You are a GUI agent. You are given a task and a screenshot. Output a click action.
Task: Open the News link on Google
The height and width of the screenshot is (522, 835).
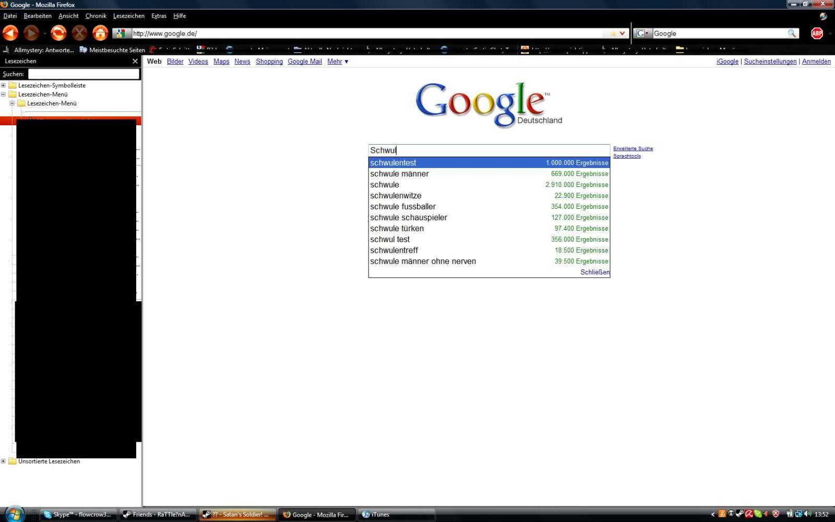point(242,62)
